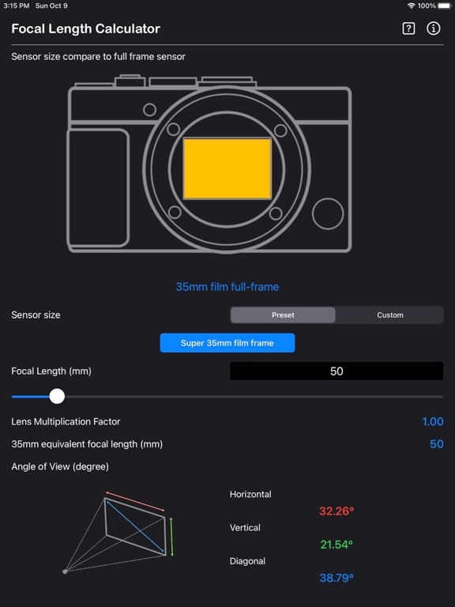Click the yellow sensor rectangle in the camera
This screenshot has height=607, width=455.
click(227, 168)
